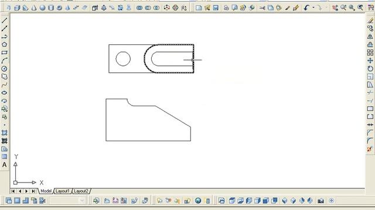Paste from clipboard icon
The height and width of the screenshot is (210, 375).
(279, 8)
